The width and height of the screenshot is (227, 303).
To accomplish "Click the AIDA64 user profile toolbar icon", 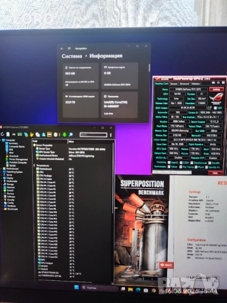I will coord(44,134).
